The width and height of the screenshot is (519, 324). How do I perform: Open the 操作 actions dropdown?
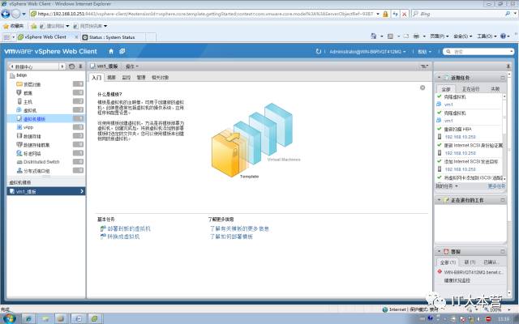131,66
